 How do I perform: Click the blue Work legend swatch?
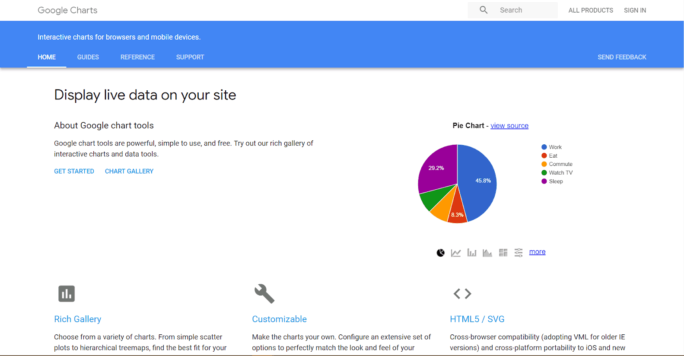[x=544, y=147]
